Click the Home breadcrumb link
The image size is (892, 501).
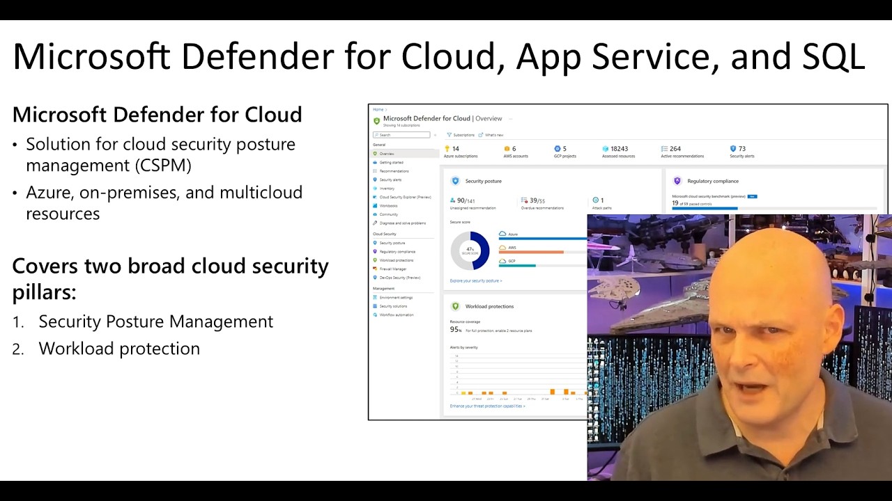(378, 109)
